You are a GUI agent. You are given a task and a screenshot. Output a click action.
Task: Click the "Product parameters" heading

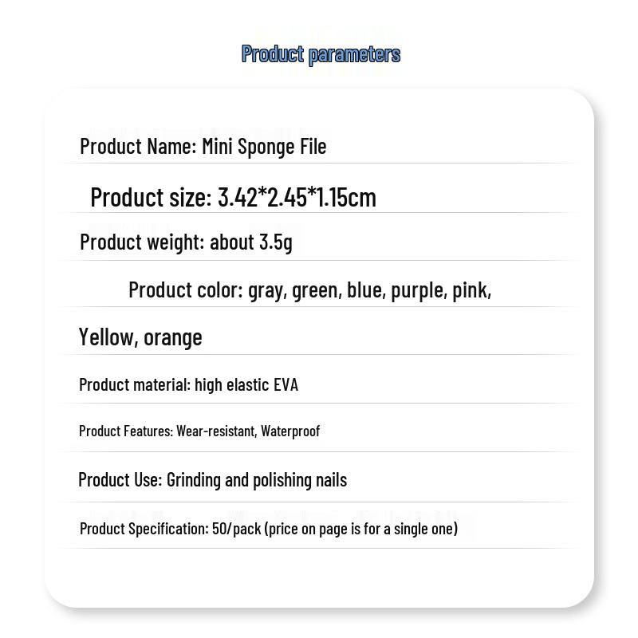(x=321, y=54)
